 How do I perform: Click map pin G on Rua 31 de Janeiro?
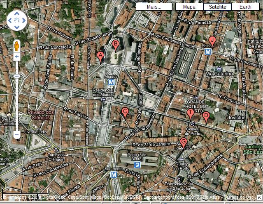pyautogui.click(x=184, y=142)
